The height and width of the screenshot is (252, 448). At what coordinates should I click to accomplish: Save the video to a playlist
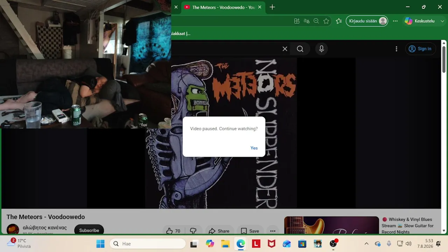(250, 230)
